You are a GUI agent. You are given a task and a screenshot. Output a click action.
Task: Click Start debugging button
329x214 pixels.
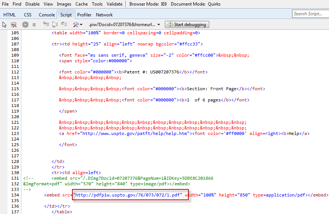[x=187, y=25]
